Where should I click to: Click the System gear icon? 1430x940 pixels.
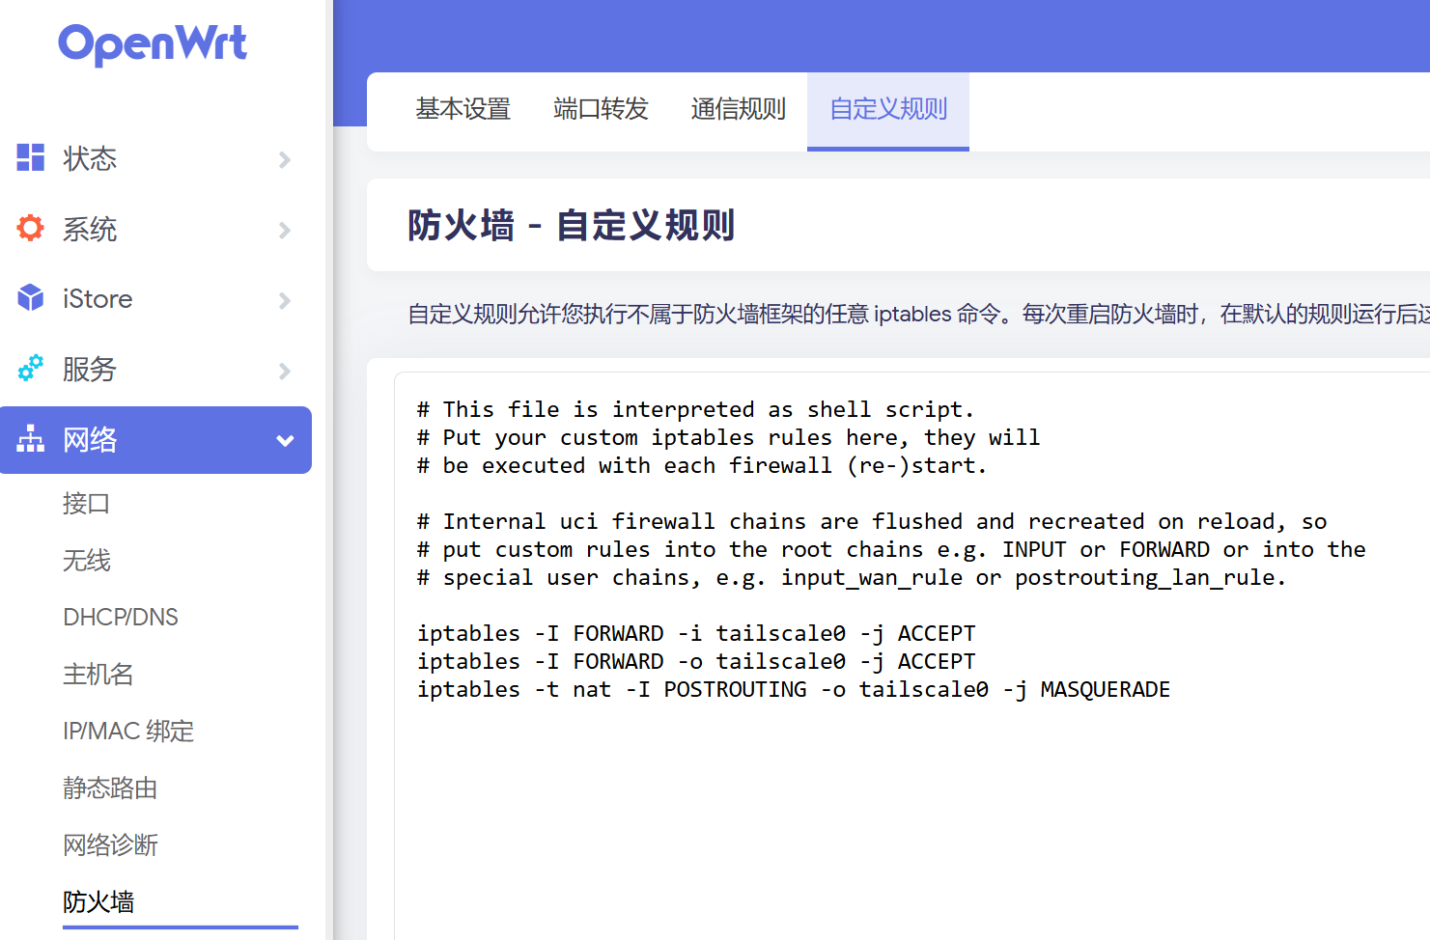pos(31,228)
